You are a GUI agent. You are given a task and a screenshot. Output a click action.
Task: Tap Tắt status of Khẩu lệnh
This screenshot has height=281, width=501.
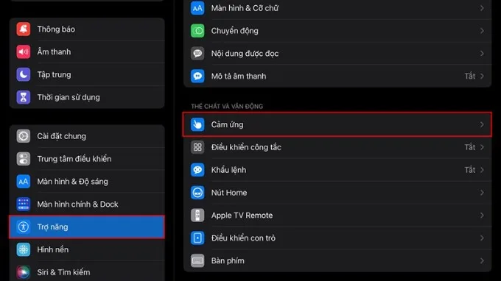coord(470,170)
